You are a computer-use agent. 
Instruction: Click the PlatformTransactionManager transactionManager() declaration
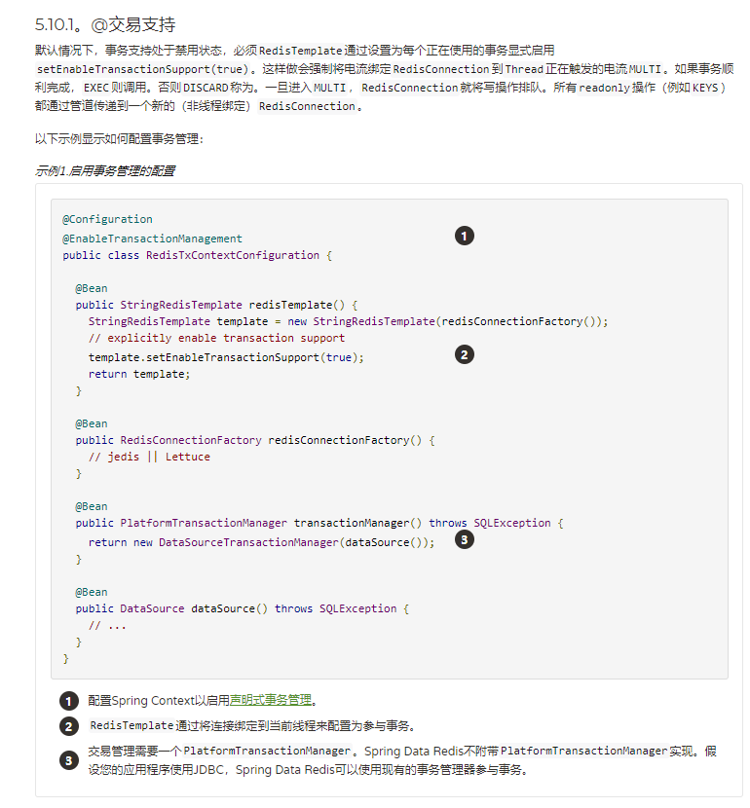pyautogui.click(x=319, y=523)
